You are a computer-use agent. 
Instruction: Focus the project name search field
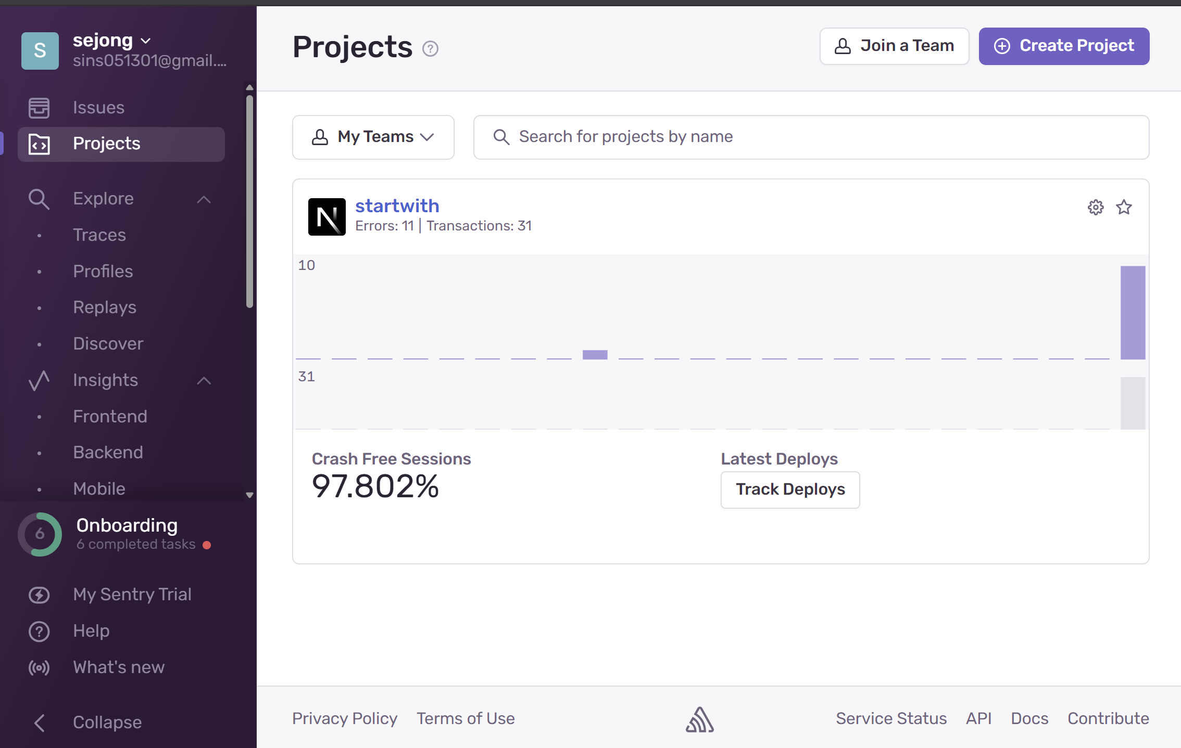click(810, 137)
